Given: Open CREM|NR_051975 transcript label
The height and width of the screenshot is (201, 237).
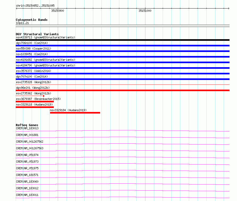Looking at the screenshot, I should click(27, 168).
